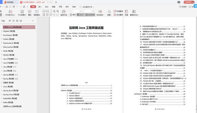Click the open folder icon in quick toolbar
This screenshot has width=197, height=113.
7,7
